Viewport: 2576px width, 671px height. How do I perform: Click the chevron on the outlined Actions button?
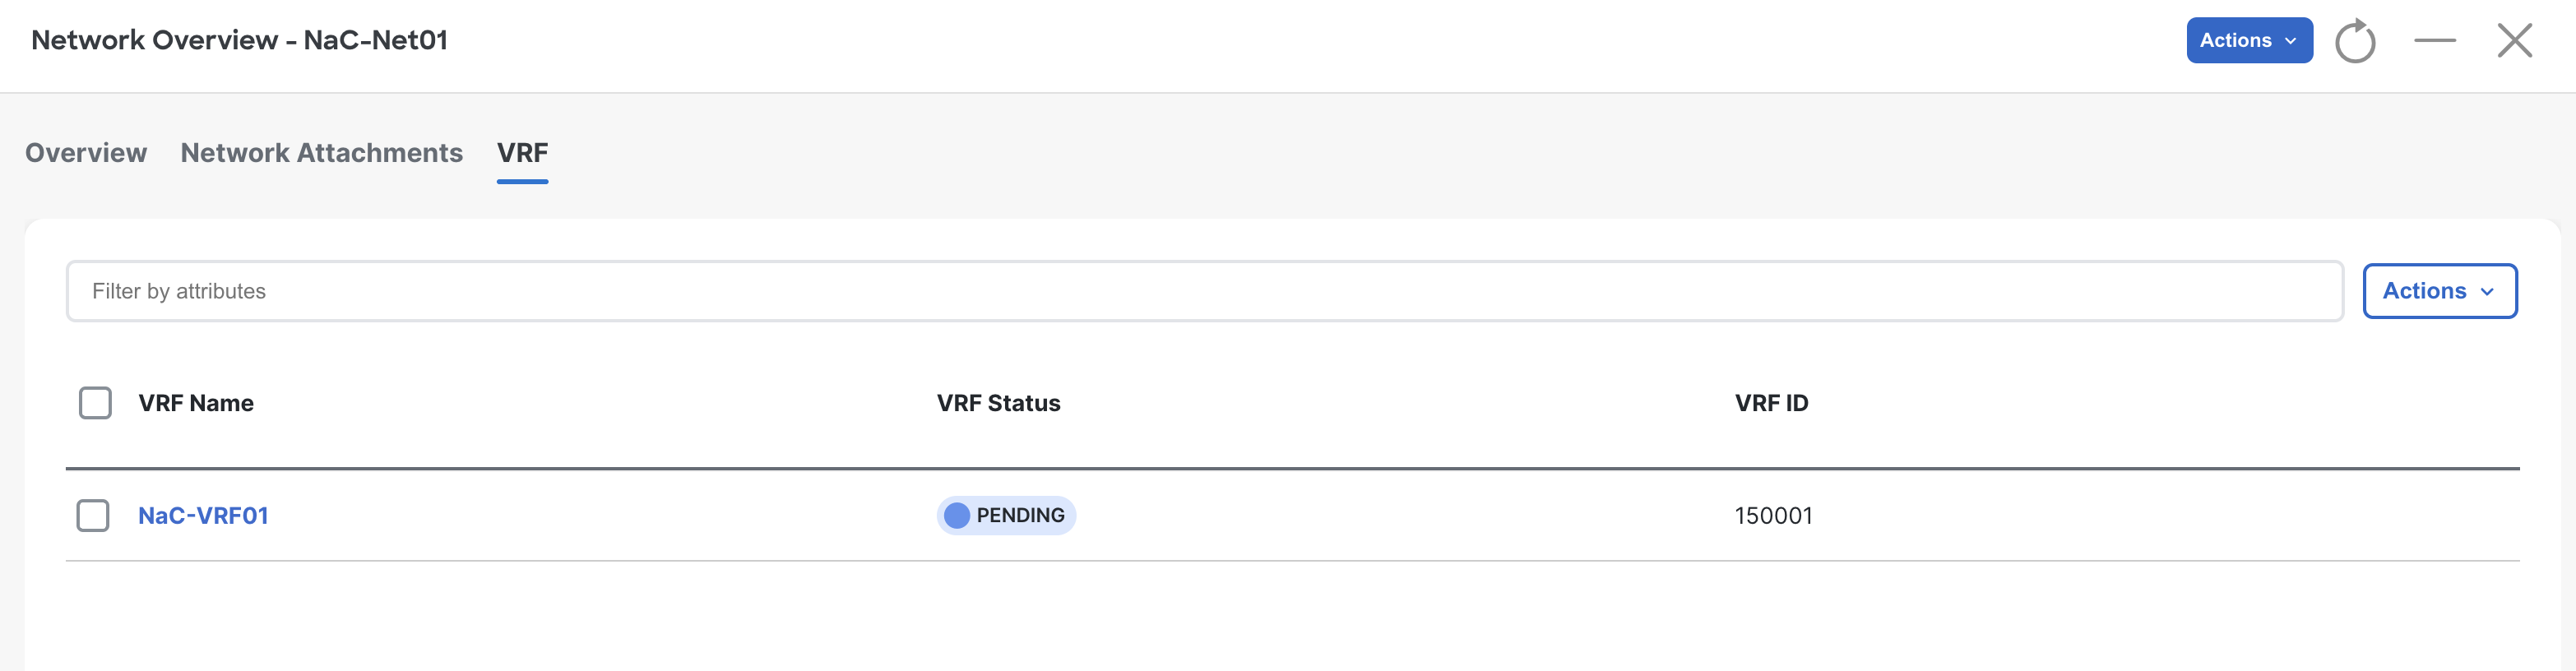click(2488, 292)
